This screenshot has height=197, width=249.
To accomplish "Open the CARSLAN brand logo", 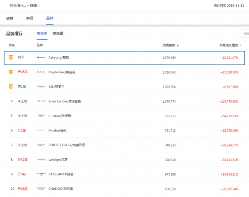I will tap(41, 174).
